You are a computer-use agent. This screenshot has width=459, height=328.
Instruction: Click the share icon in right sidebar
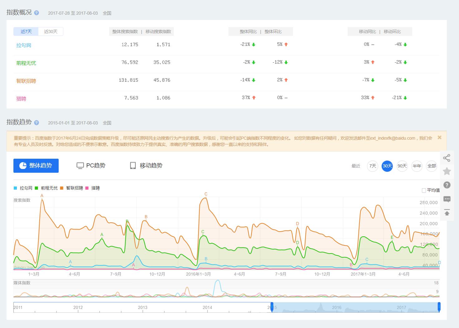[447, 158]
